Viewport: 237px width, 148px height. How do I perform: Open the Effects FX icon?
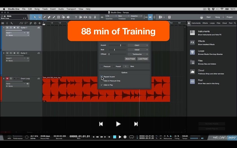click(192, 43)
